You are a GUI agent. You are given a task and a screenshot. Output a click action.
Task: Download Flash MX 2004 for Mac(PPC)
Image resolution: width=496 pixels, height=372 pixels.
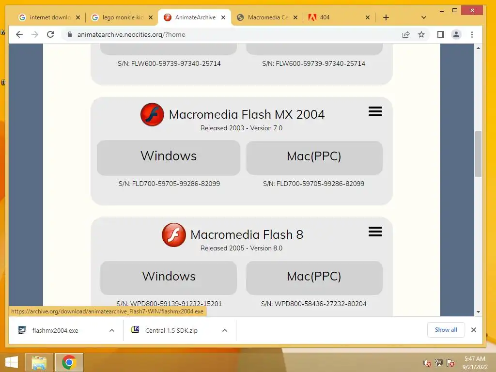click(x=314, y=158)
